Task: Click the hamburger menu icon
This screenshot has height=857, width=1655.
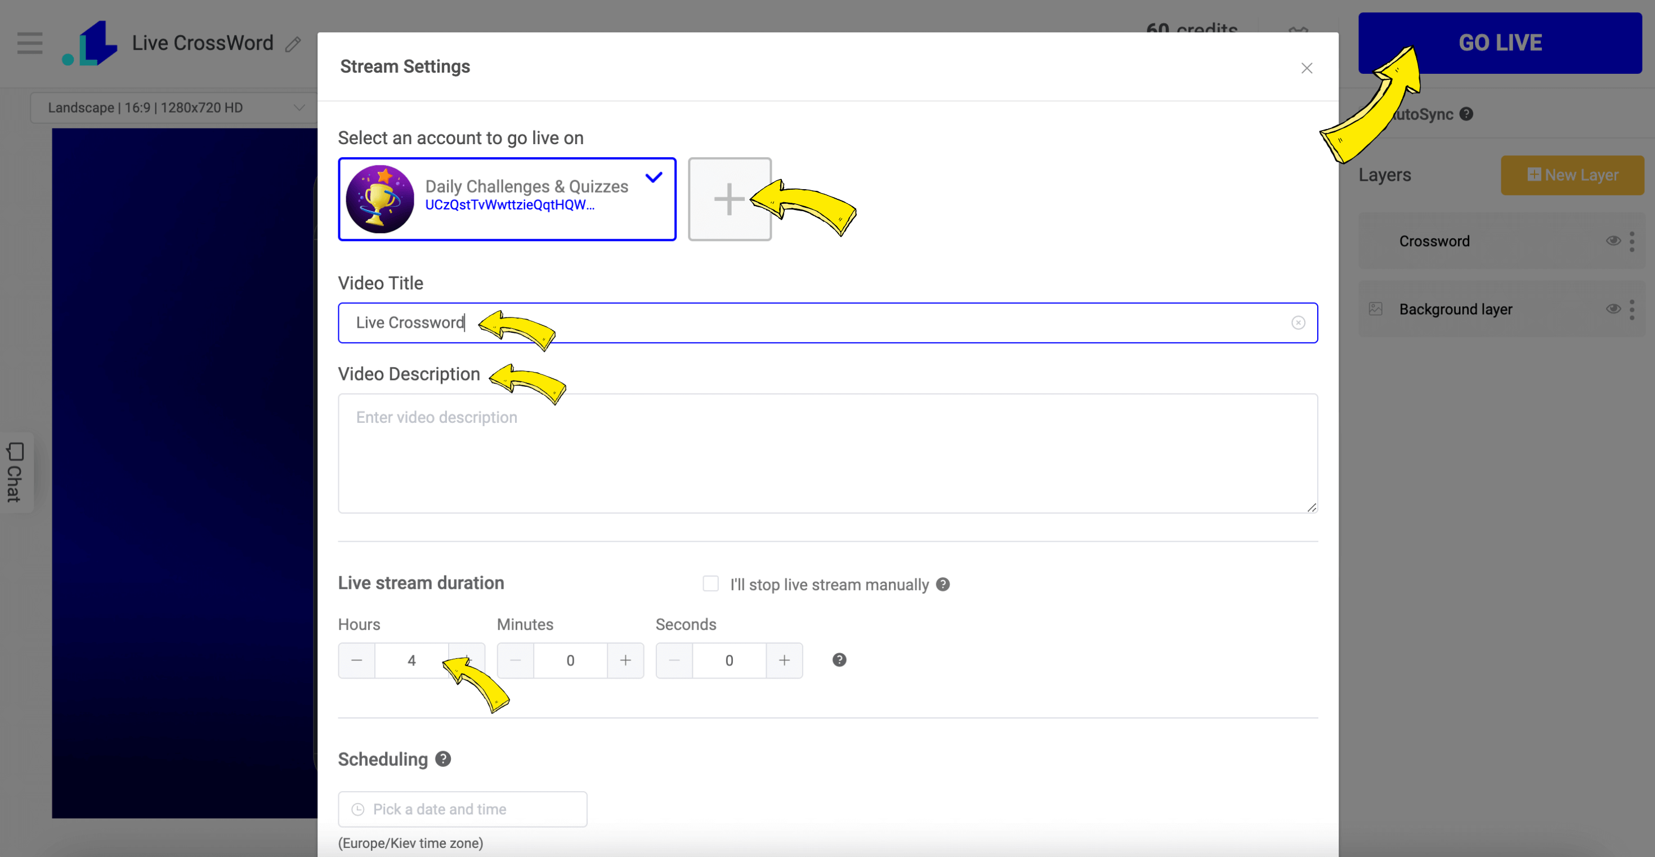Action: pyautogui.click(x=32, y=44)
